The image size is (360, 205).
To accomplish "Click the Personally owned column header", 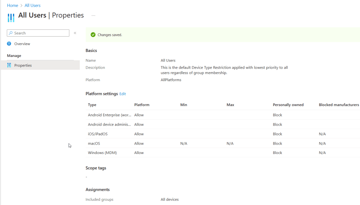I will (x=288, y=105).
